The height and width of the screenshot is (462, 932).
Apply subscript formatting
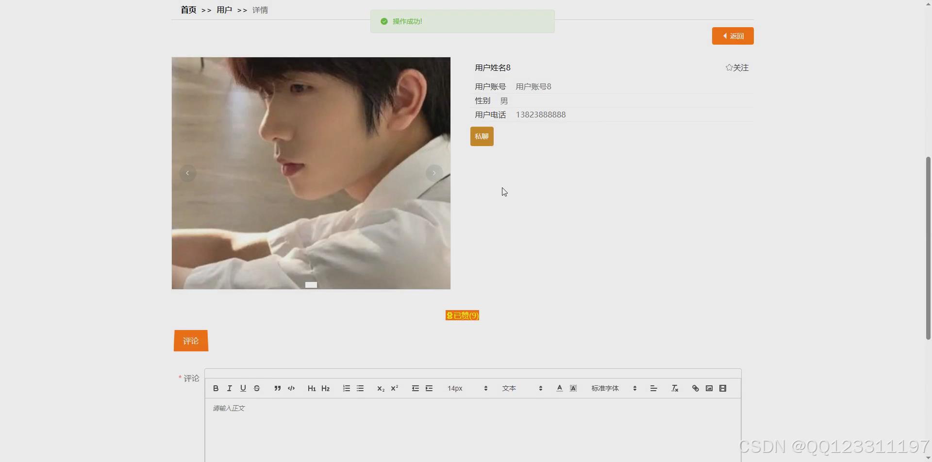tap(381, 388)
